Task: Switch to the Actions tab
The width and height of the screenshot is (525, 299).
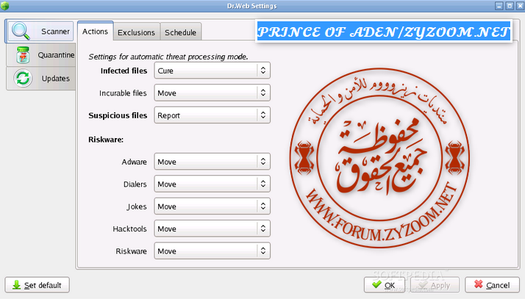Action: point(96,32)
